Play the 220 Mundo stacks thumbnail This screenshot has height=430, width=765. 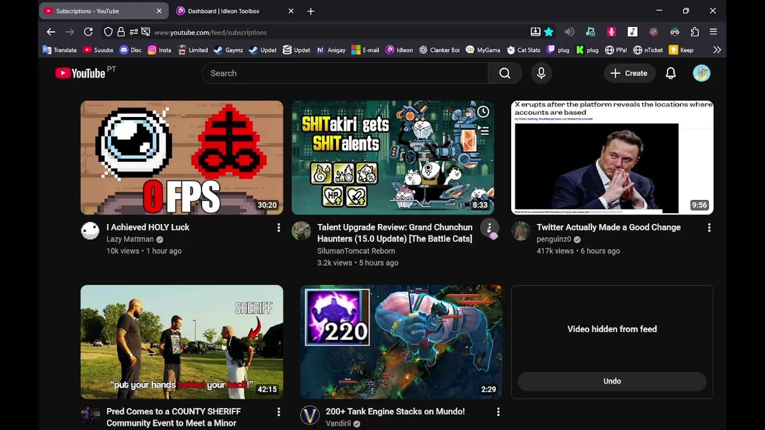click(x=401, y=342)
